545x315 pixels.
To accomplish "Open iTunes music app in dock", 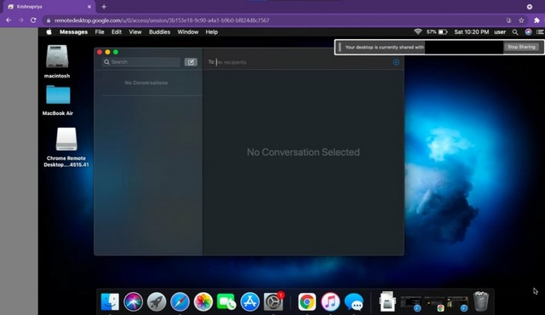I will (x=330, y=301).
